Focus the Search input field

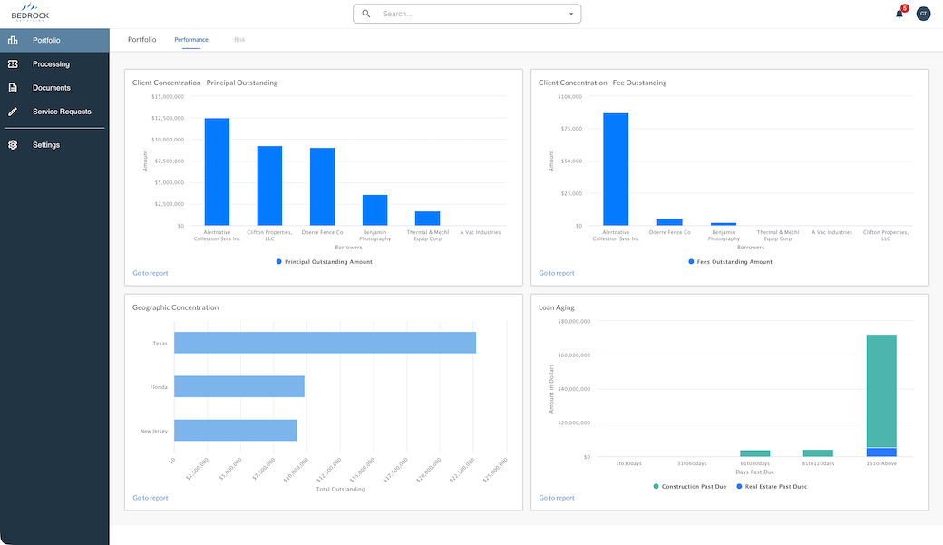[x=467, y=14]
